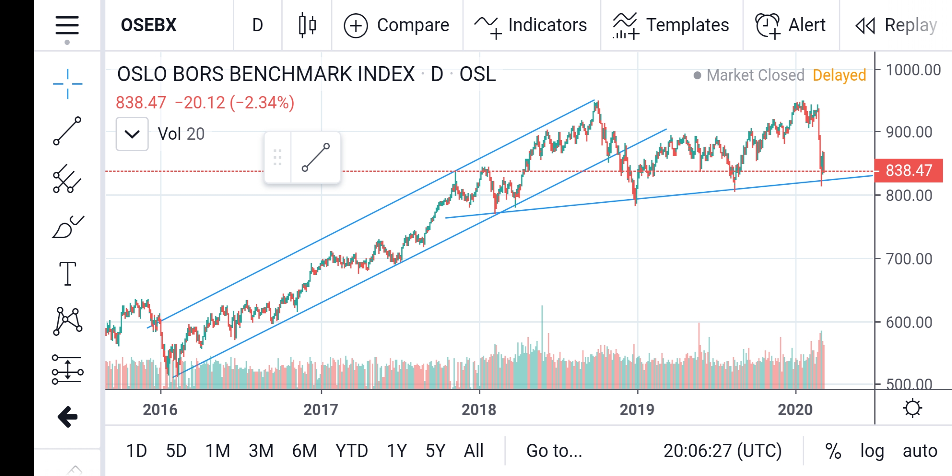Open the XABCD pattern tool
This screenshot has height=476, width=952.
[67, 321]
